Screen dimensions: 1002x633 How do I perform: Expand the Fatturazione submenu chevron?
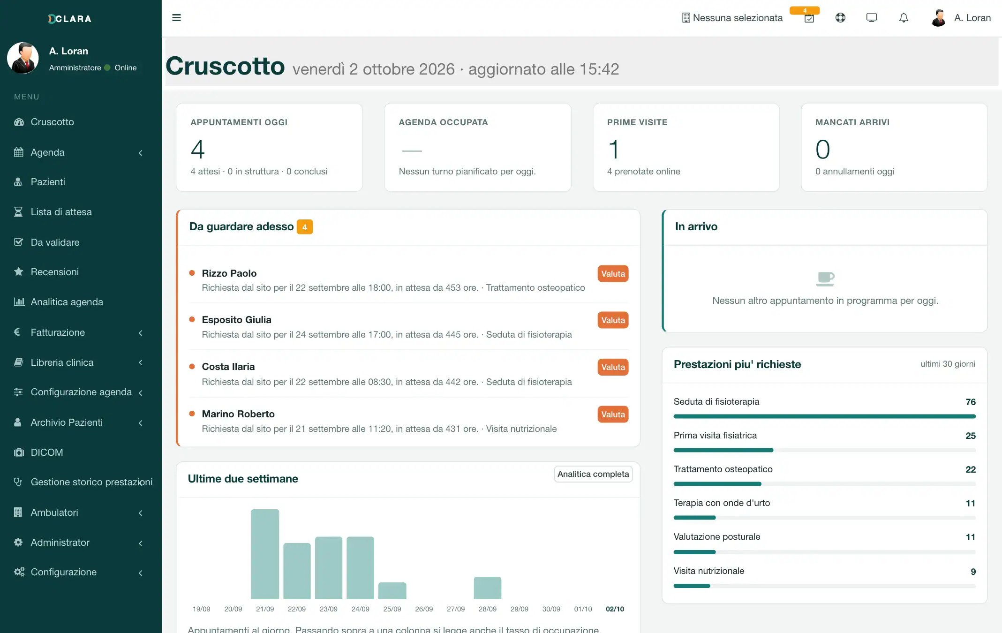click(x=140, y=333)
